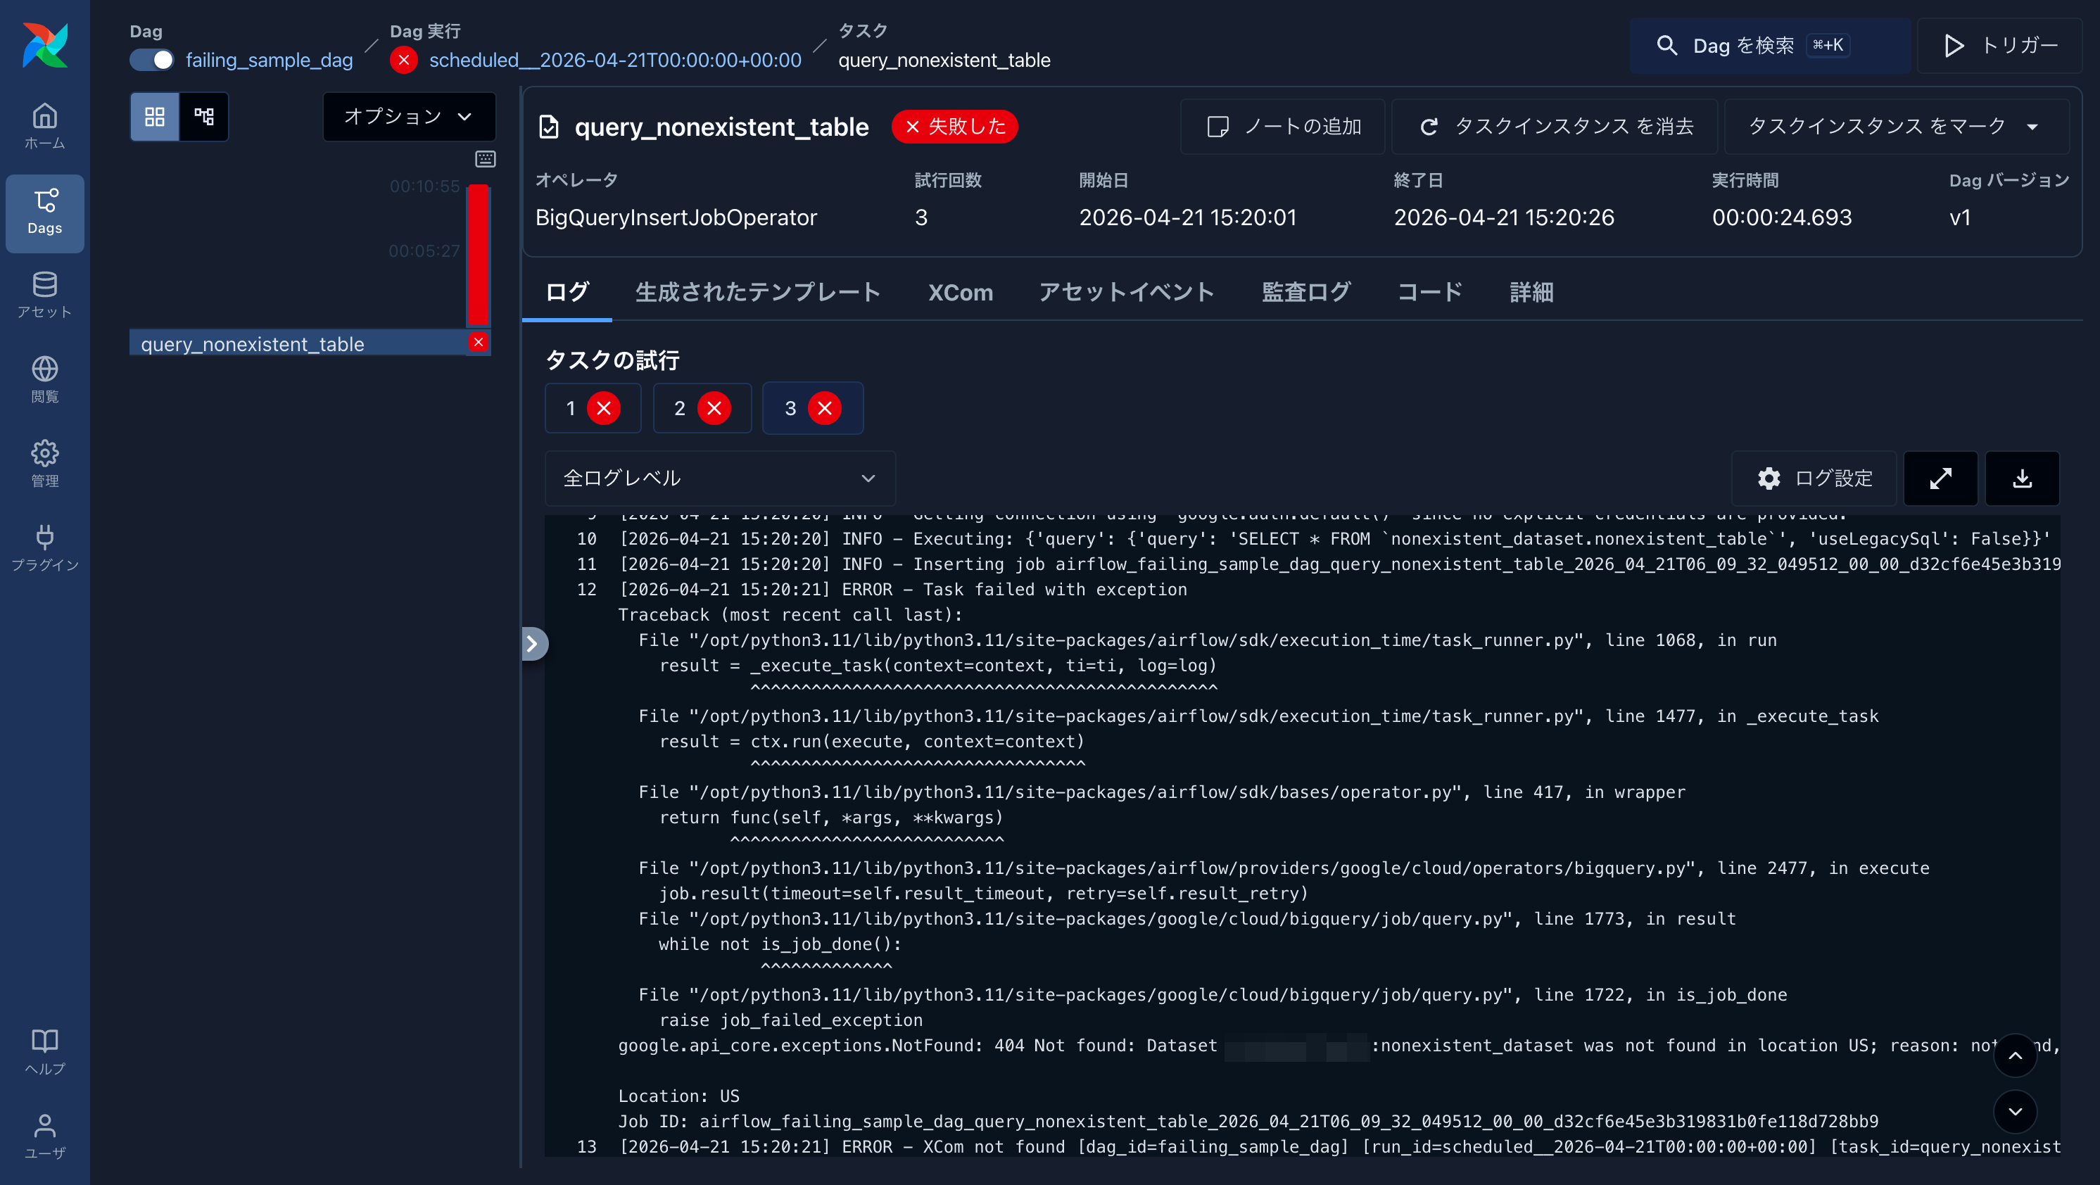This screenshot has height=1185, width=2100.
Task: Open the ヘルプ sidebar icon
Action: pos(44,1050)
